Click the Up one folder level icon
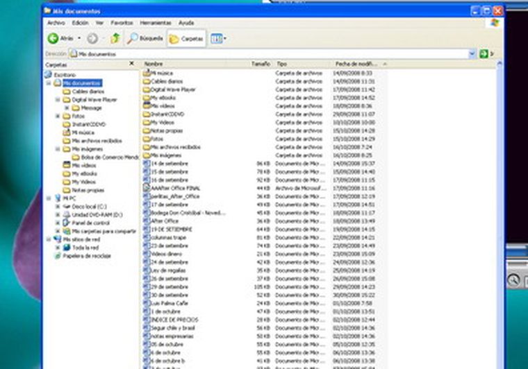 pyautogui.click(x=115, y=39)
